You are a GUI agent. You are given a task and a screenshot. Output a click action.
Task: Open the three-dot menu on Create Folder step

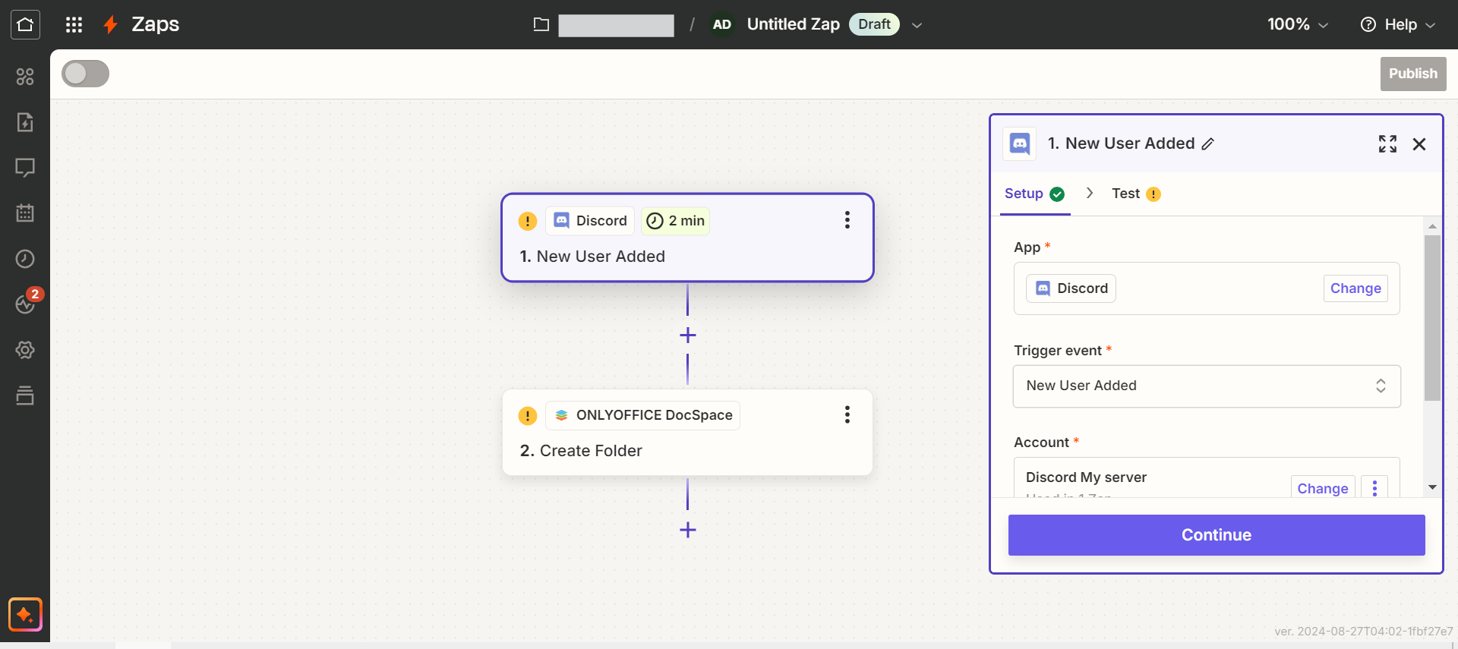pos(847,414)
